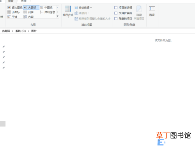Expand chevron between 系统 (C:) and 图片
The width and height of the screenshot is (195, 149).
click(28, 31)
